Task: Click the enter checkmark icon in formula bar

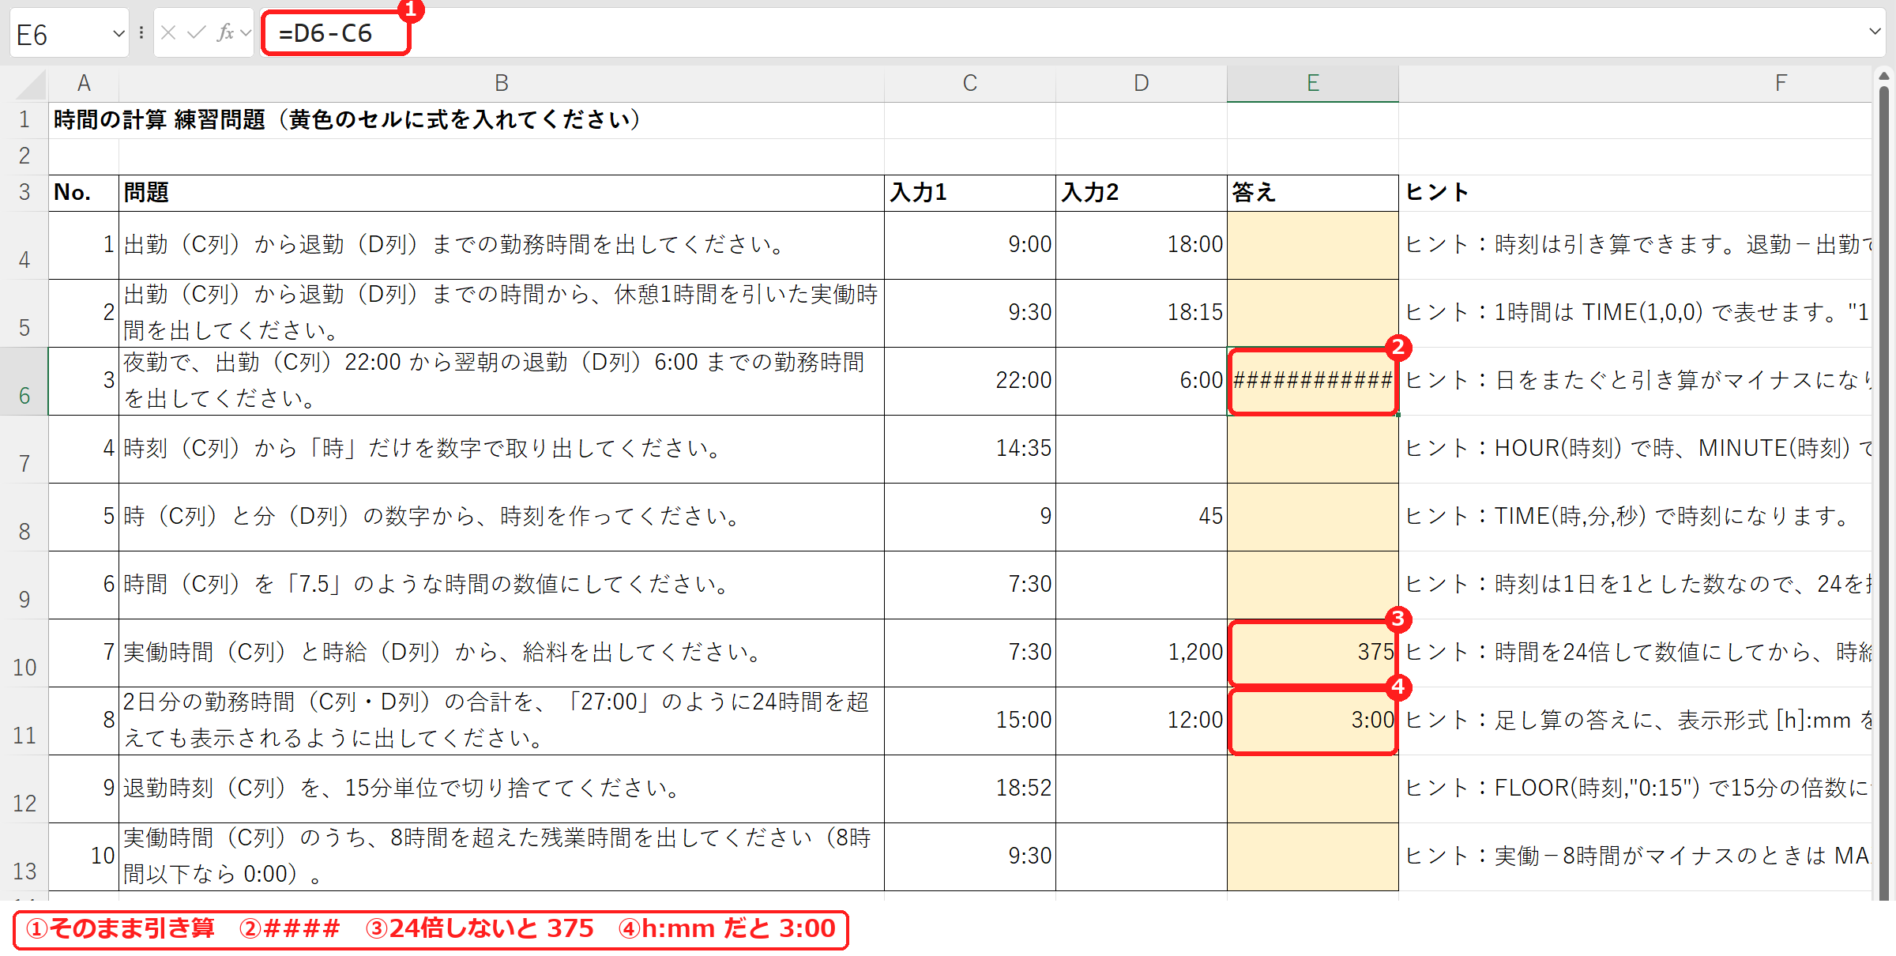Action: (197, 32)
